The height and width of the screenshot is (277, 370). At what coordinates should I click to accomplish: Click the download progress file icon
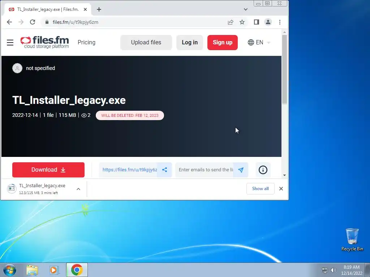coord(12,189)
